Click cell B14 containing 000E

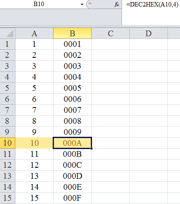[73, 187]
